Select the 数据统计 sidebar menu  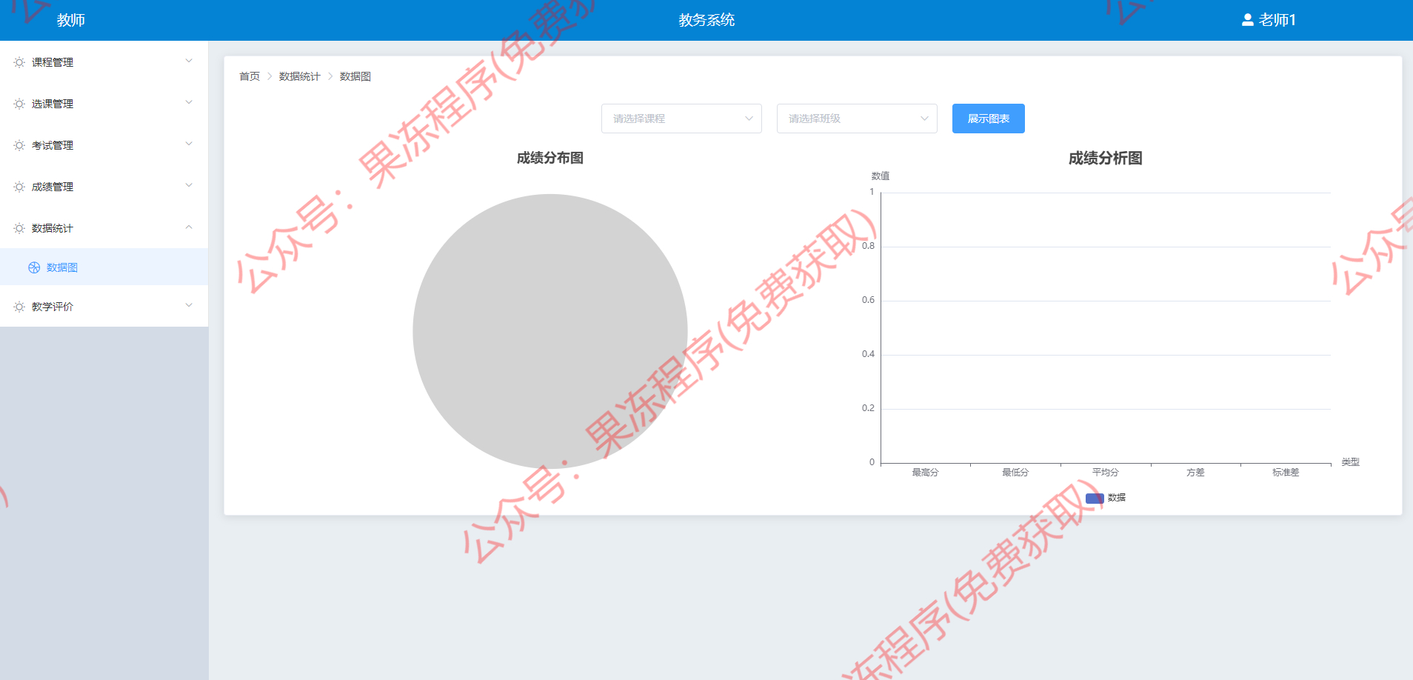tap(104, 228)
